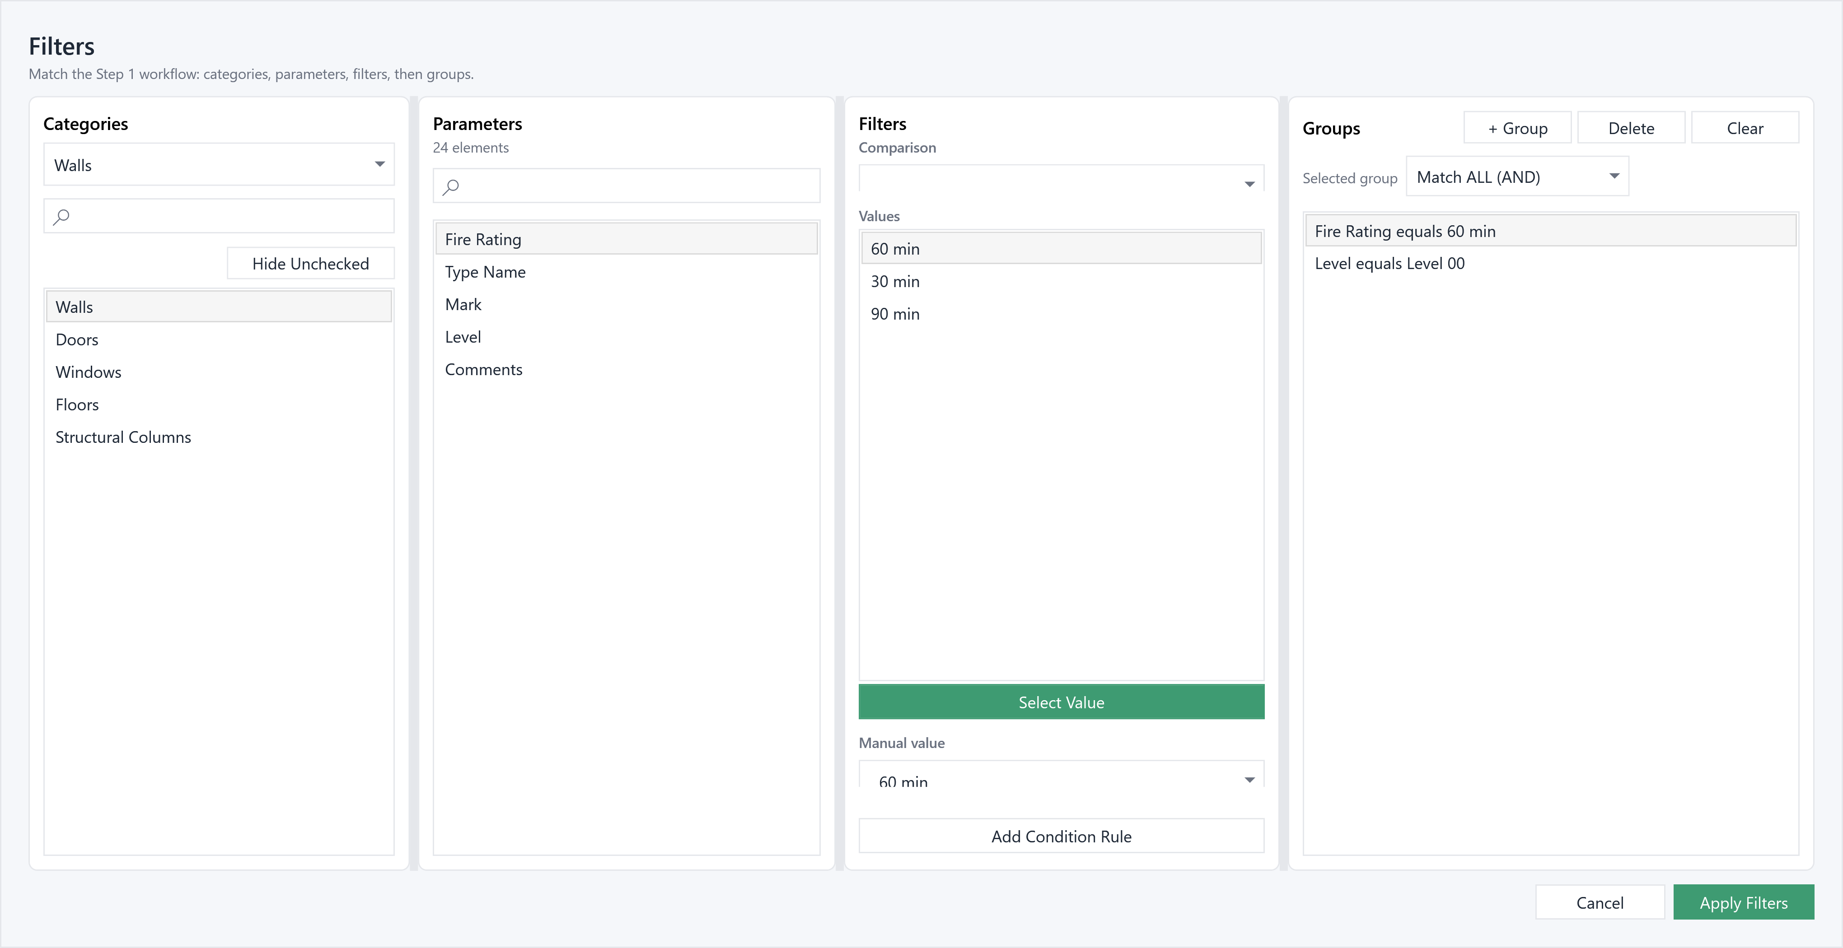1843x948 pixels.
Task: Click the Categories search magnifier icon
Action: [61, 216]
